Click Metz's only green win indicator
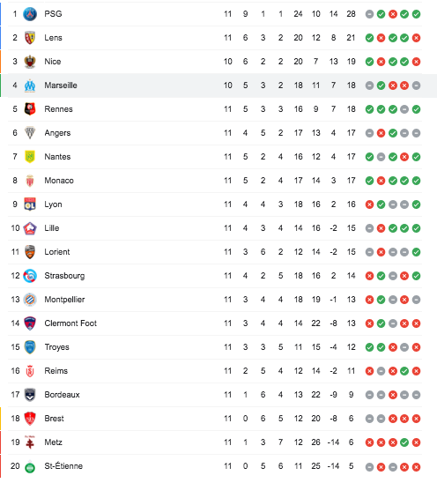The width and height of the screenshot is (437, 483). pyautogui.click(x=404, y=442)
